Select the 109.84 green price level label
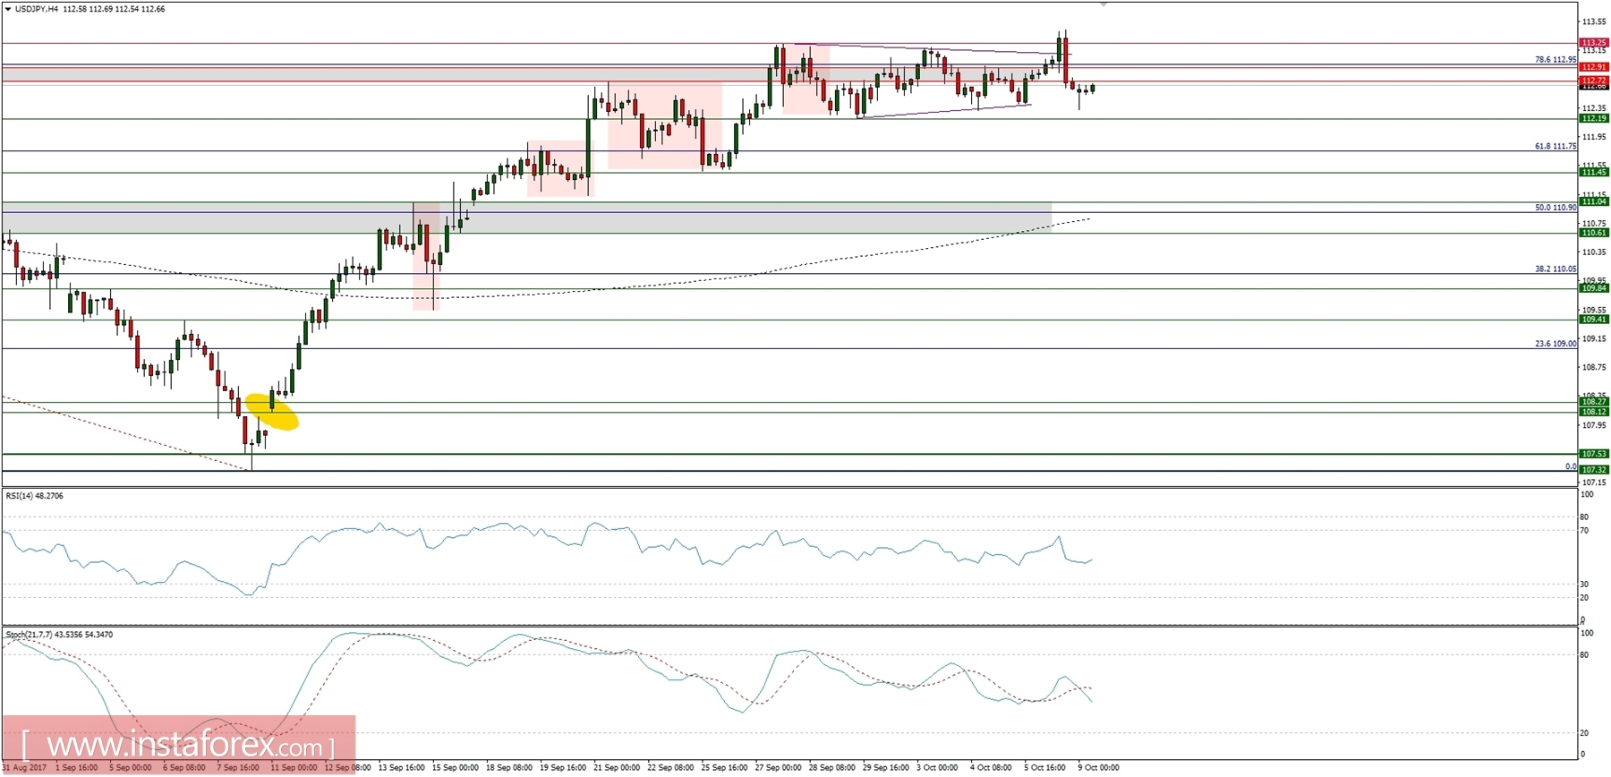This screenshot has width=1611, height=777. 1594,288
